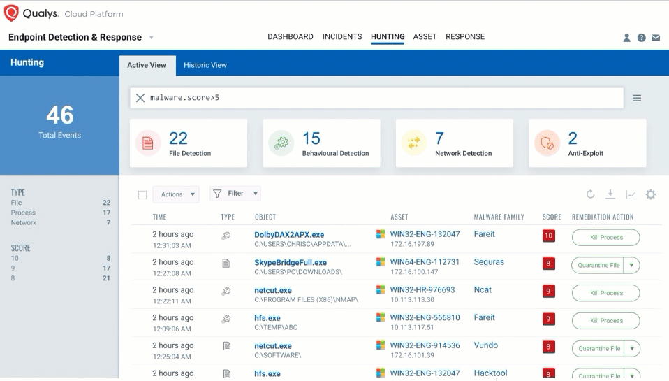The image size is (669, 381).
Task: Click the download icon above the table
Action: pos(610,194)
